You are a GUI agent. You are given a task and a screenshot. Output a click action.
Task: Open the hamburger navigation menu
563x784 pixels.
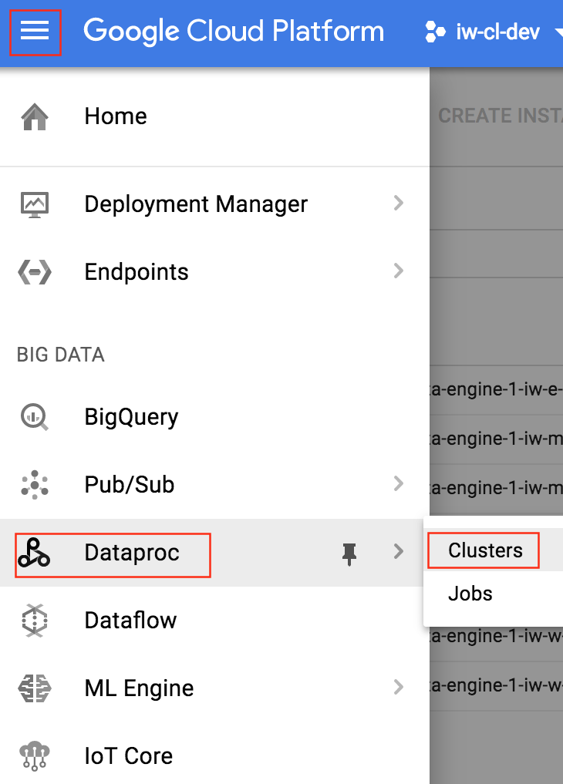tap(35, 31)
